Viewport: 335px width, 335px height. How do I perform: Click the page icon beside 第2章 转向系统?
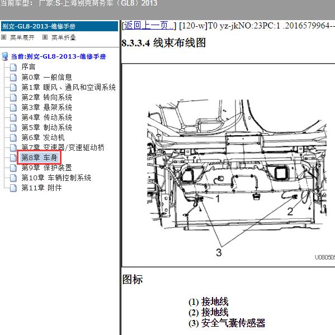point(13,97)
